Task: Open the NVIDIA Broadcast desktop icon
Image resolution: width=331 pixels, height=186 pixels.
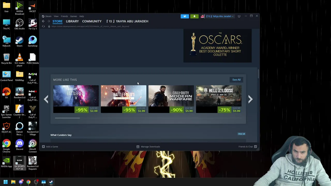Action: click(x=19, y=8)
